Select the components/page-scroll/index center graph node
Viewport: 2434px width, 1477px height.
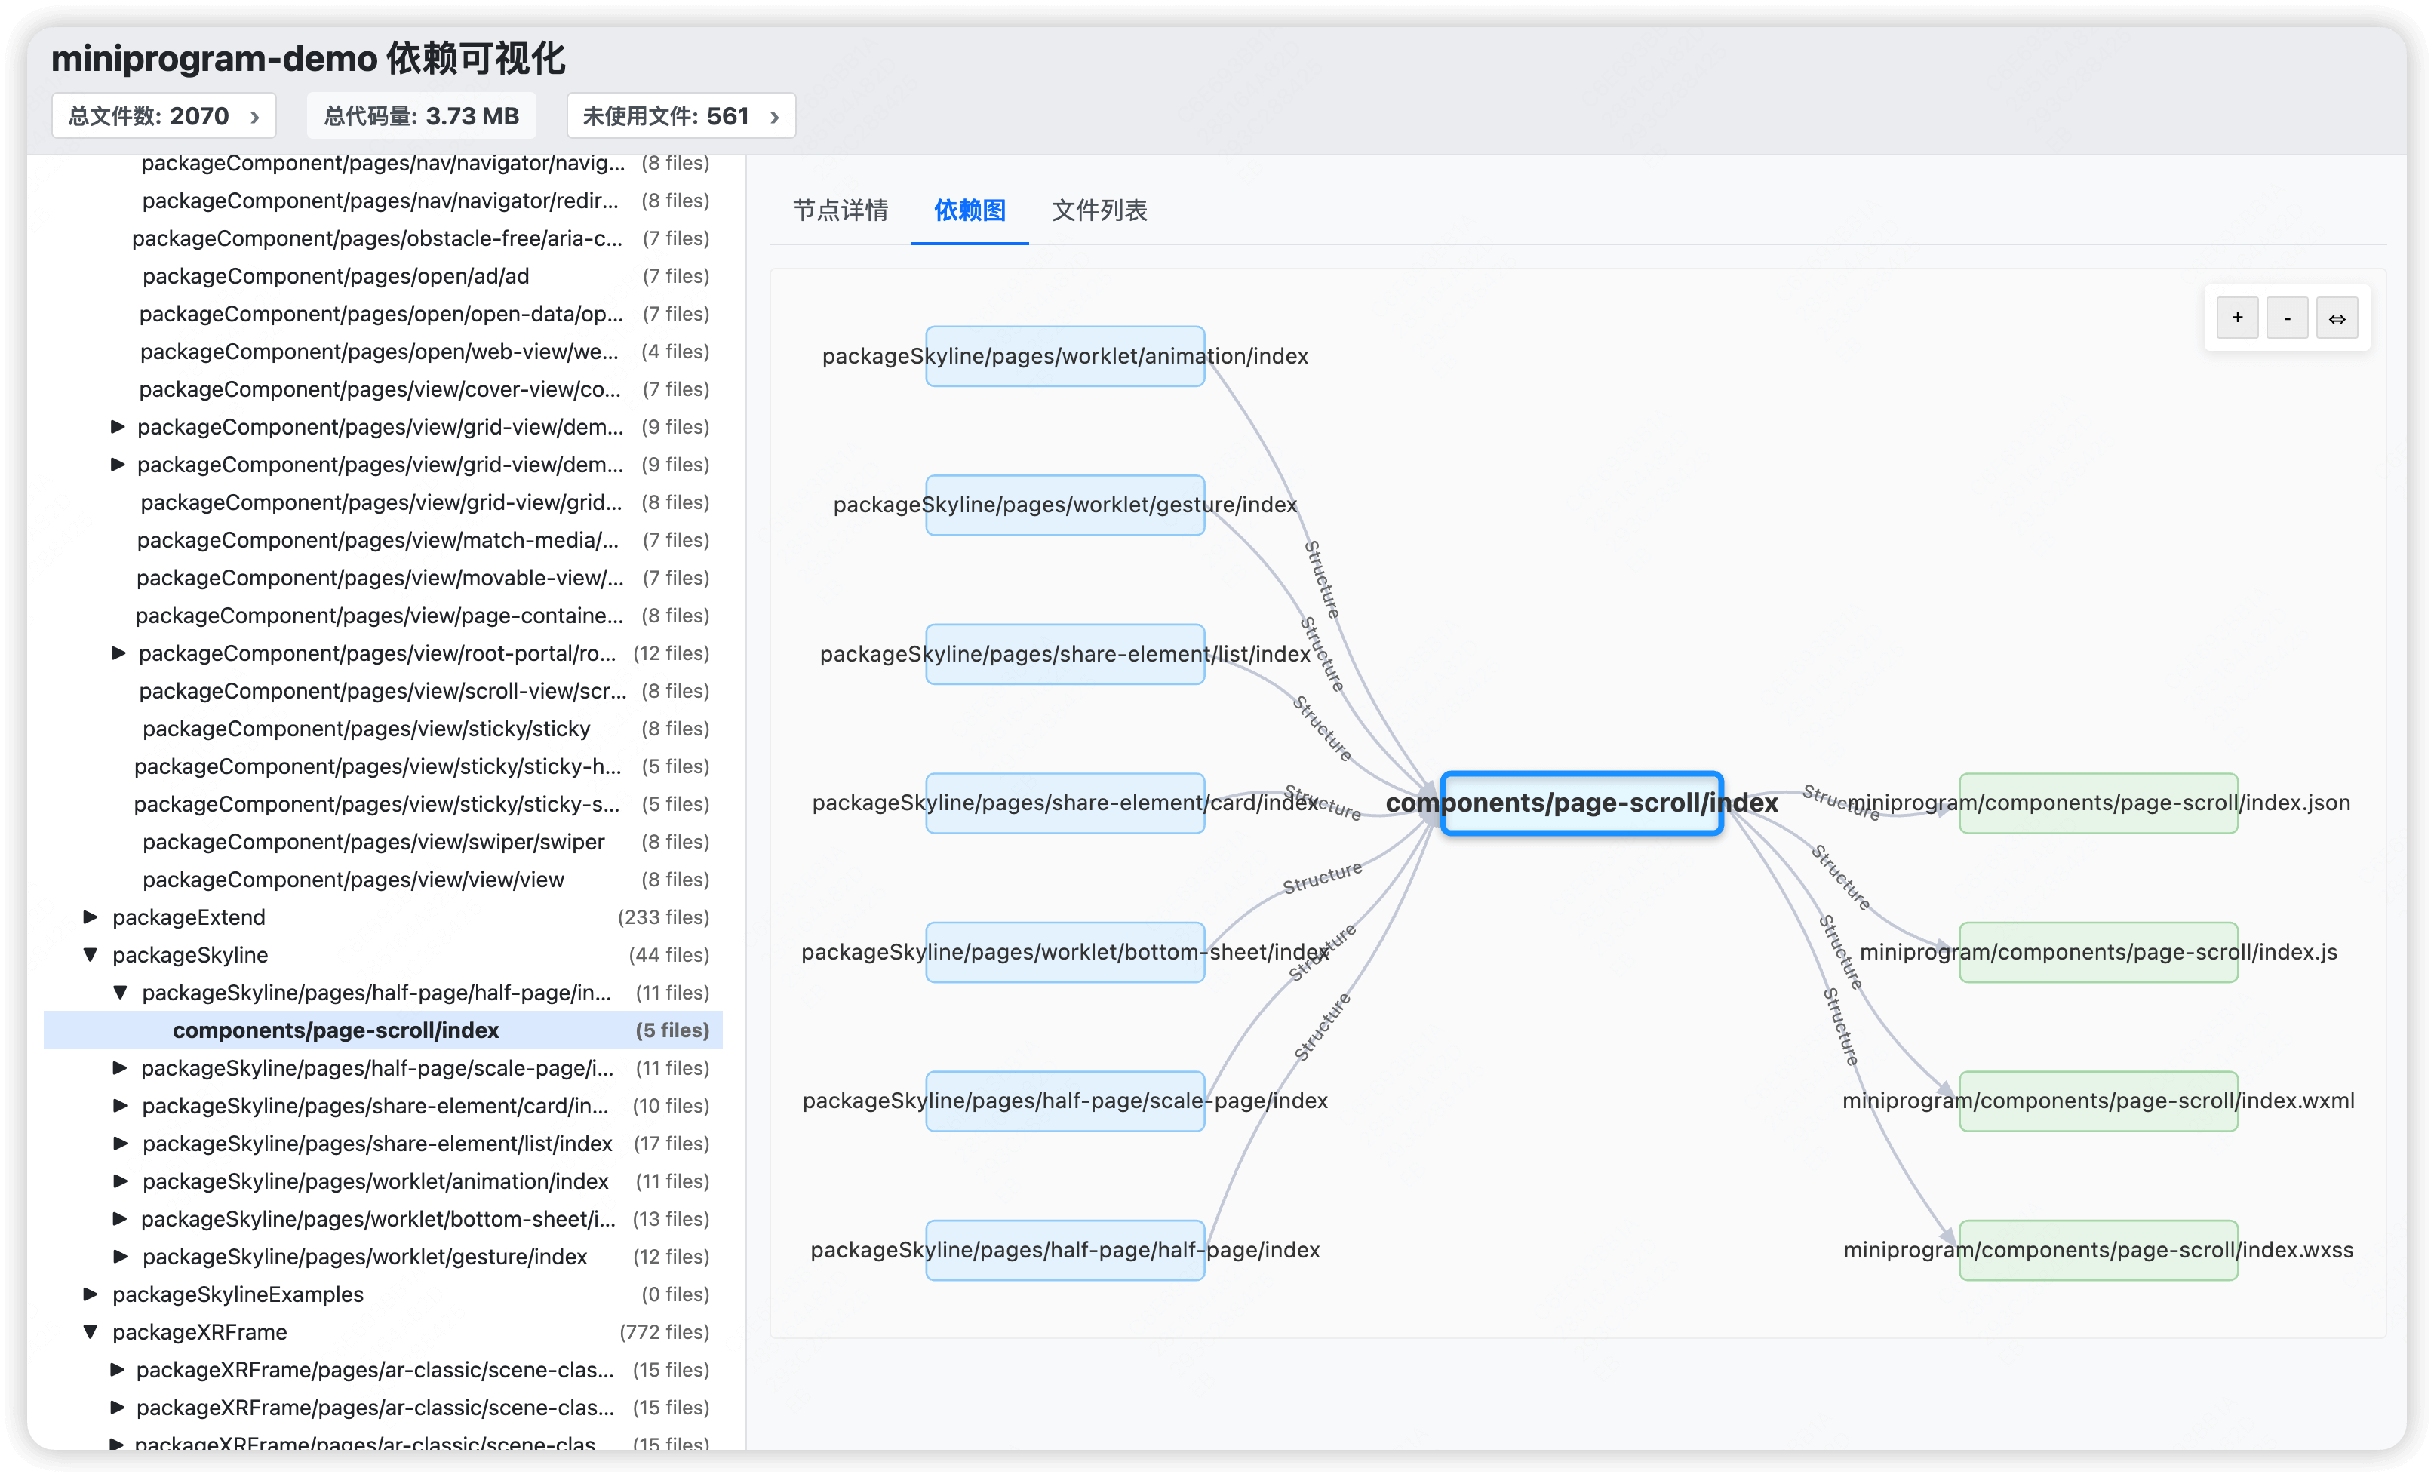pyautogui.click(x=1581, y=803)
